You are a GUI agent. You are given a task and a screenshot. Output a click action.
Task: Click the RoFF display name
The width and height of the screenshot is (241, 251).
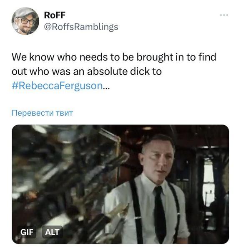click(x=55, y=15)
